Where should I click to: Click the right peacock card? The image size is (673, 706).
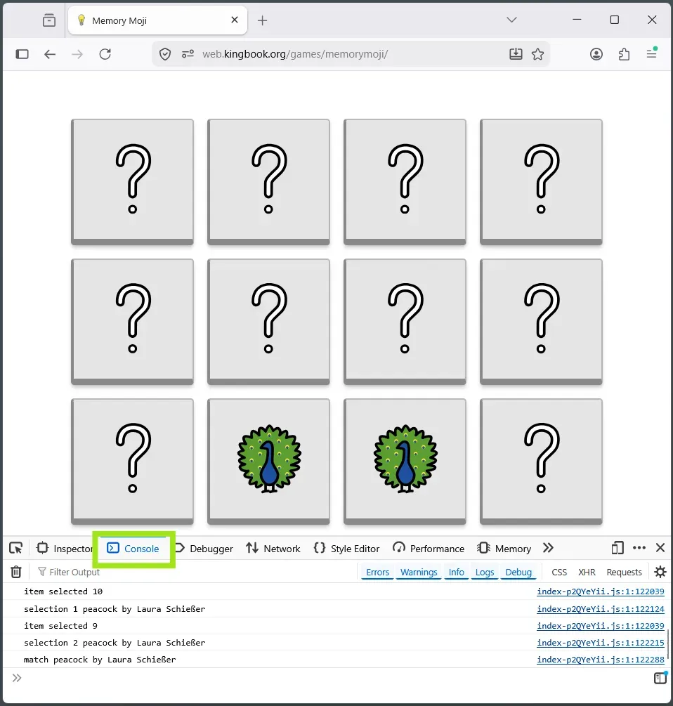click(x=405, y=461)
